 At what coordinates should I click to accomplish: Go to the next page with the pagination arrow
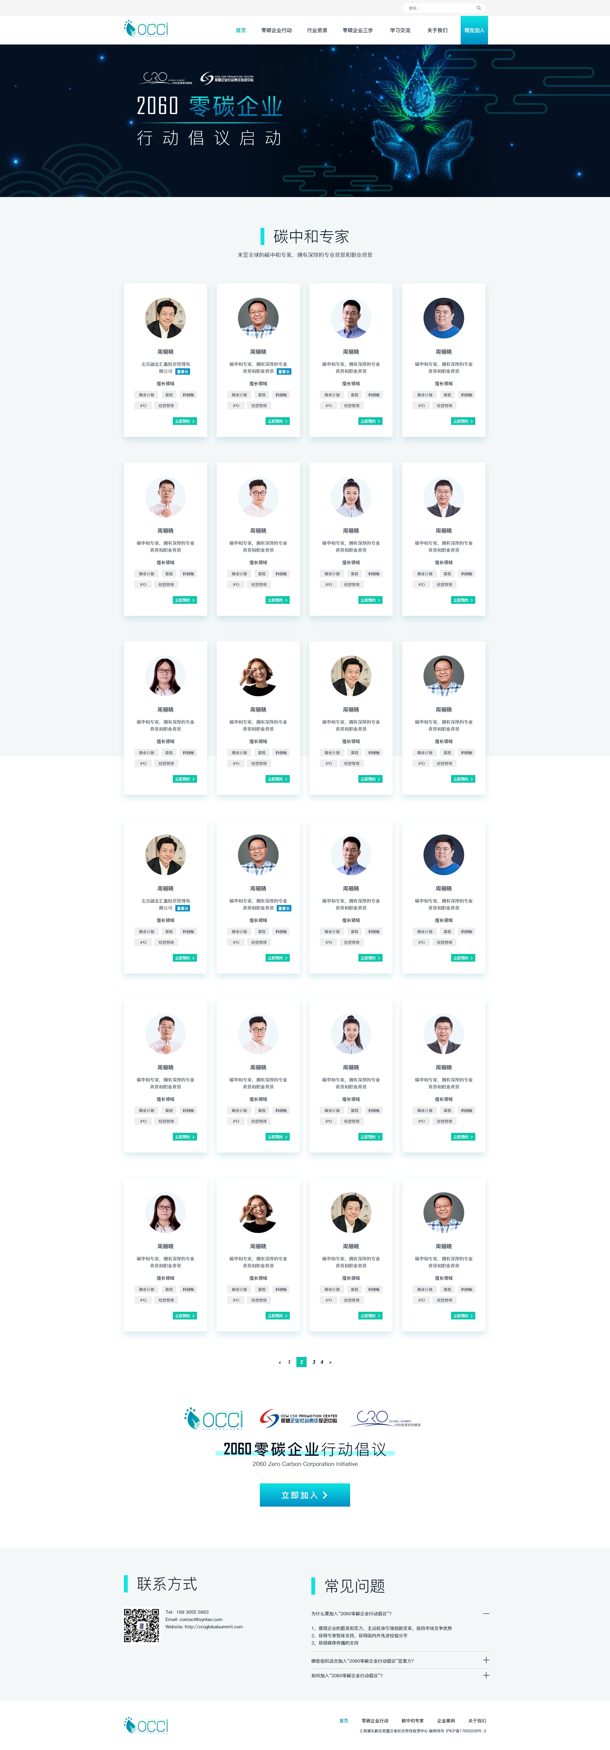coord(330,1362)
